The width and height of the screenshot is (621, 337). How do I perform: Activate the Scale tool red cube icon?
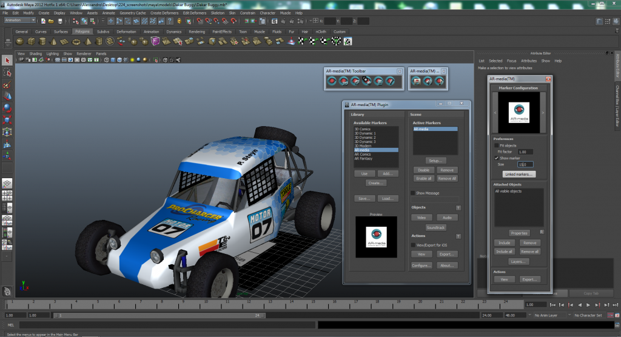pyautogui.click(x=7, y=120)
